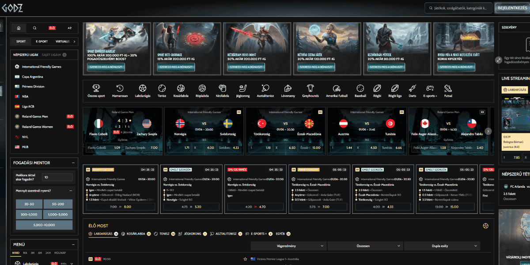Choose the Rögbi liga icon
Screen dimensions: 530x265
click(x=394, y=88)
